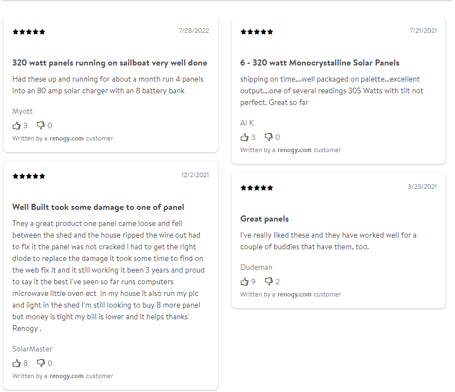Click star rating on Al K's review
Screen dimensions: 455x392
(257, 32)
